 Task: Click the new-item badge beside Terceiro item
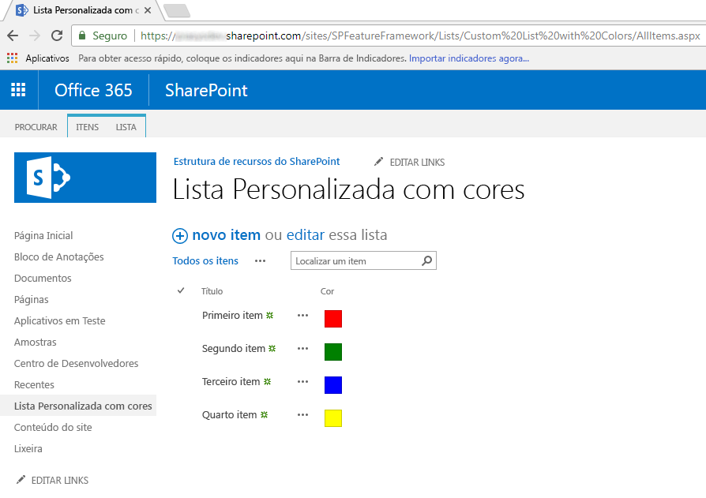point(268,381)
